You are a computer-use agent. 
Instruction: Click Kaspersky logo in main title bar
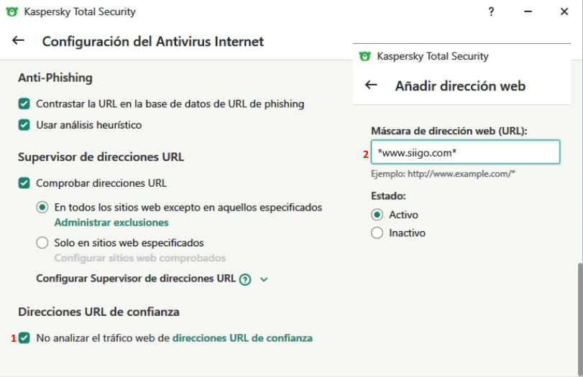pyautogui.click(x=12, y=11)
